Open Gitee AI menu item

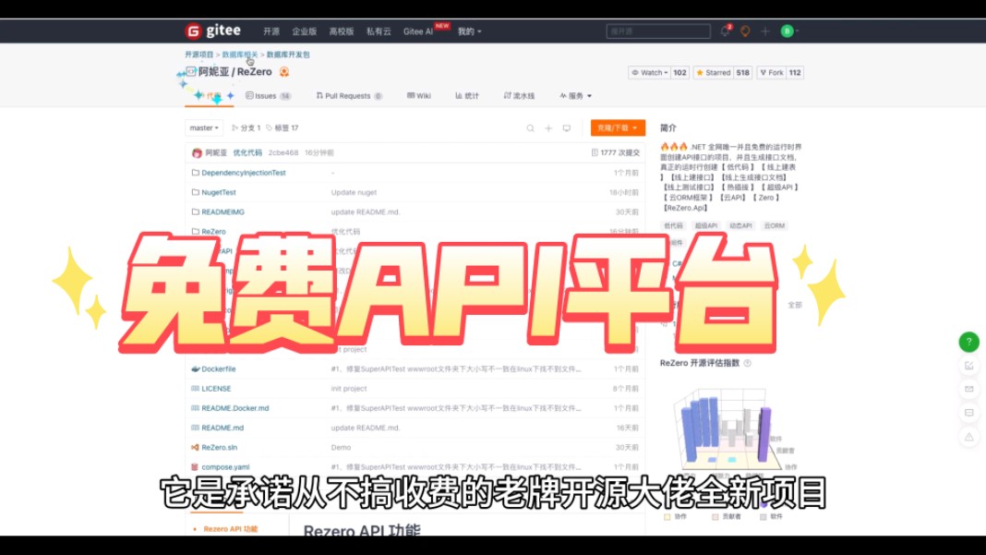pyautogui.click(x=418, y=31)
